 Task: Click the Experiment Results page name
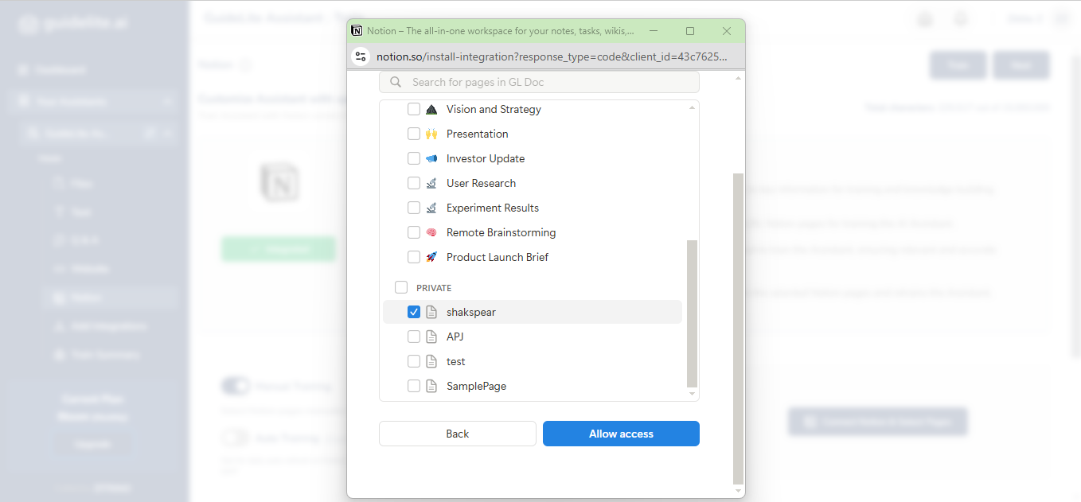click(493, 208)
